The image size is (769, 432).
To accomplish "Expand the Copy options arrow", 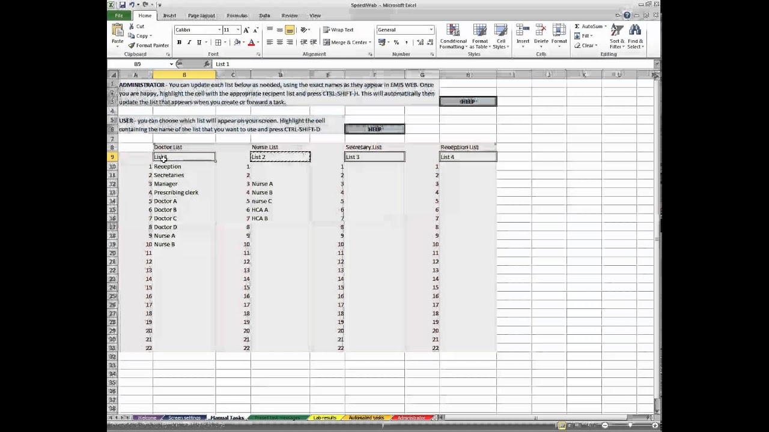I will tap(151, 36).
